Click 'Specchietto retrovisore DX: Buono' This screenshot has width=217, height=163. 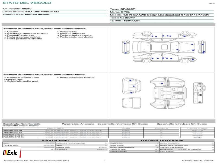pyautogui.click(x=123, y=124)
